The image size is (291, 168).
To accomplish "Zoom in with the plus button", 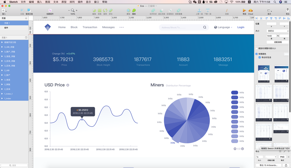I will point(76,10).
